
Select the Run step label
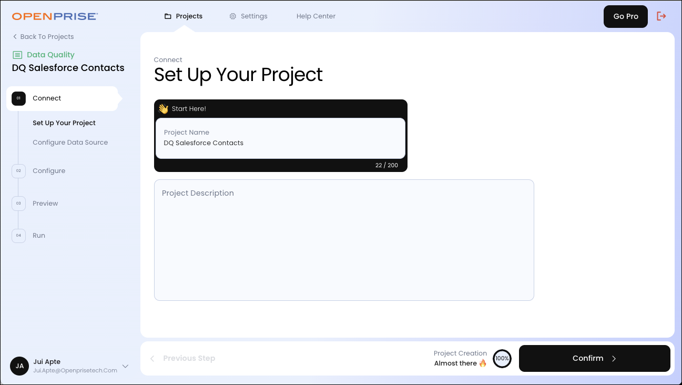pyautogui.click(x=39, y=236)
